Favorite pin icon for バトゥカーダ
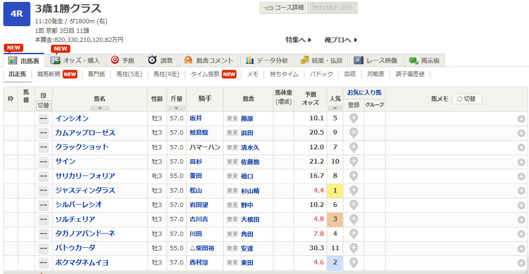This screenshot has height=274, width=529. pos(353,248)
